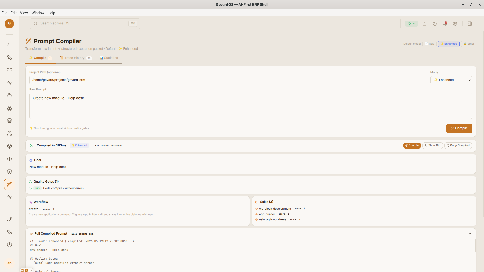This screenshot has height=272, width=484.
Task: Click the Execute button
Action: (412, 145)
